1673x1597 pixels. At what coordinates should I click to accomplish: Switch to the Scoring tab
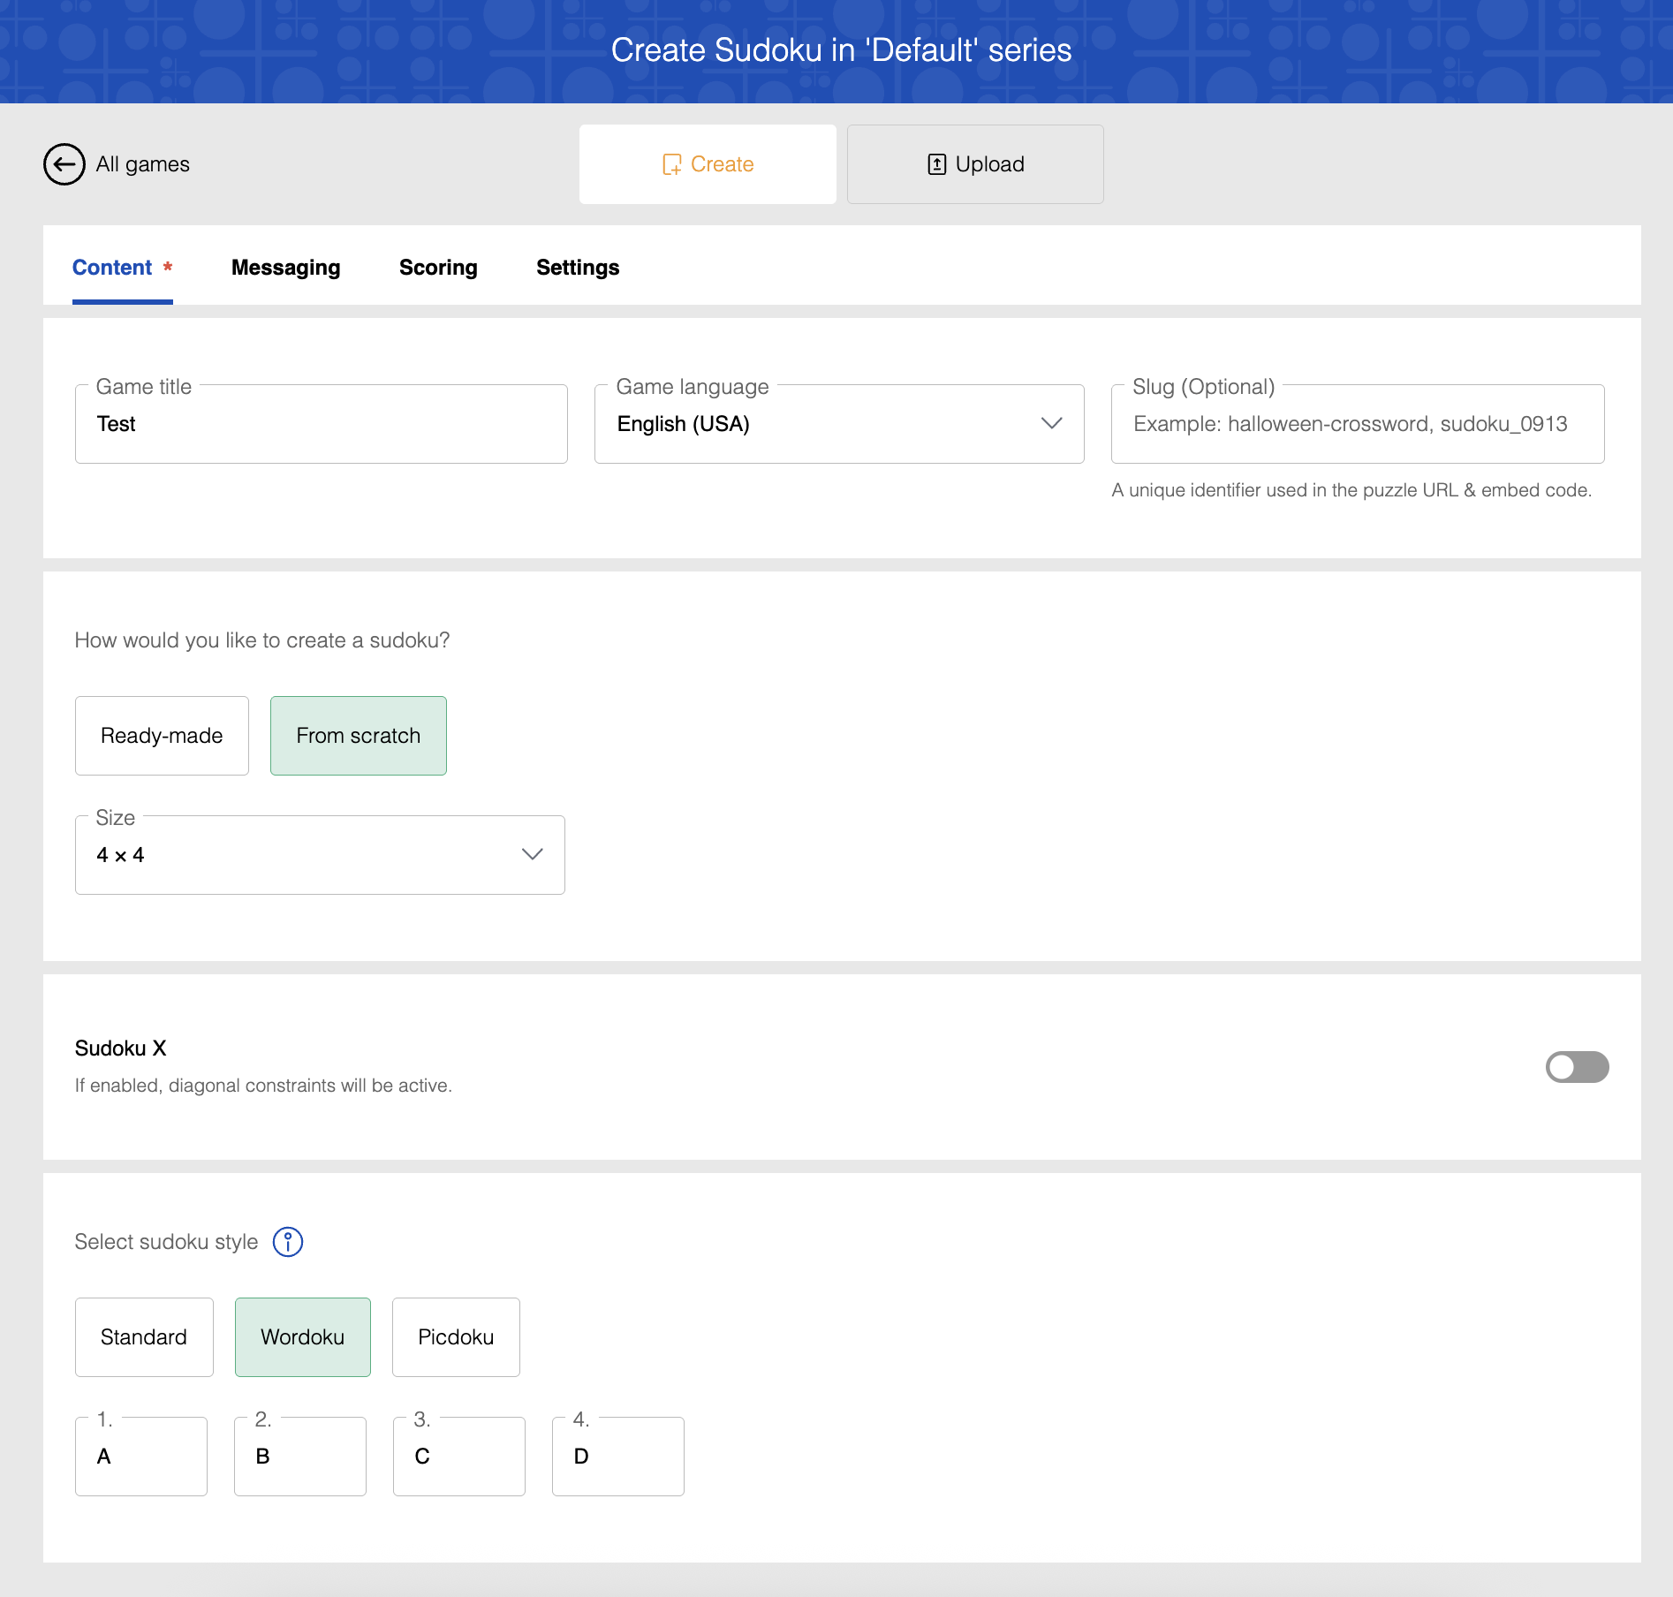pos(438,268)
